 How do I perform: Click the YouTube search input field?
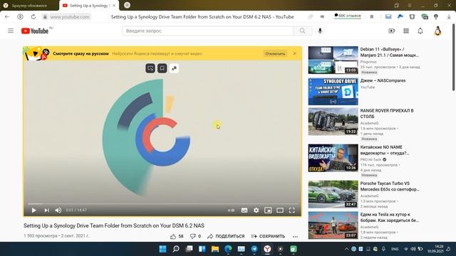pyautogui.click(x=207, y=31)
